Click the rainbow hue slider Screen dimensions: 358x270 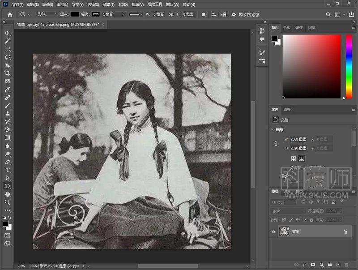pyautogui.click(x=349, y=66)
